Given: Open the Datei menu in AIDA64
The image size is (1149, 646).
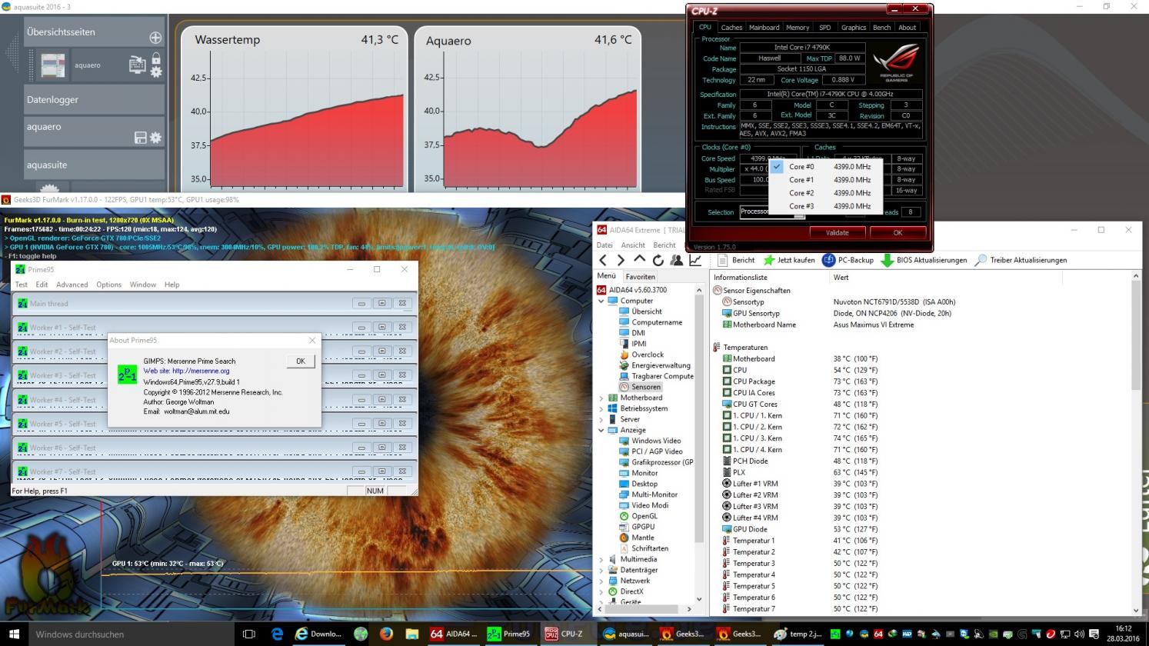Looking at the screenshot, I should coord(605,245).
